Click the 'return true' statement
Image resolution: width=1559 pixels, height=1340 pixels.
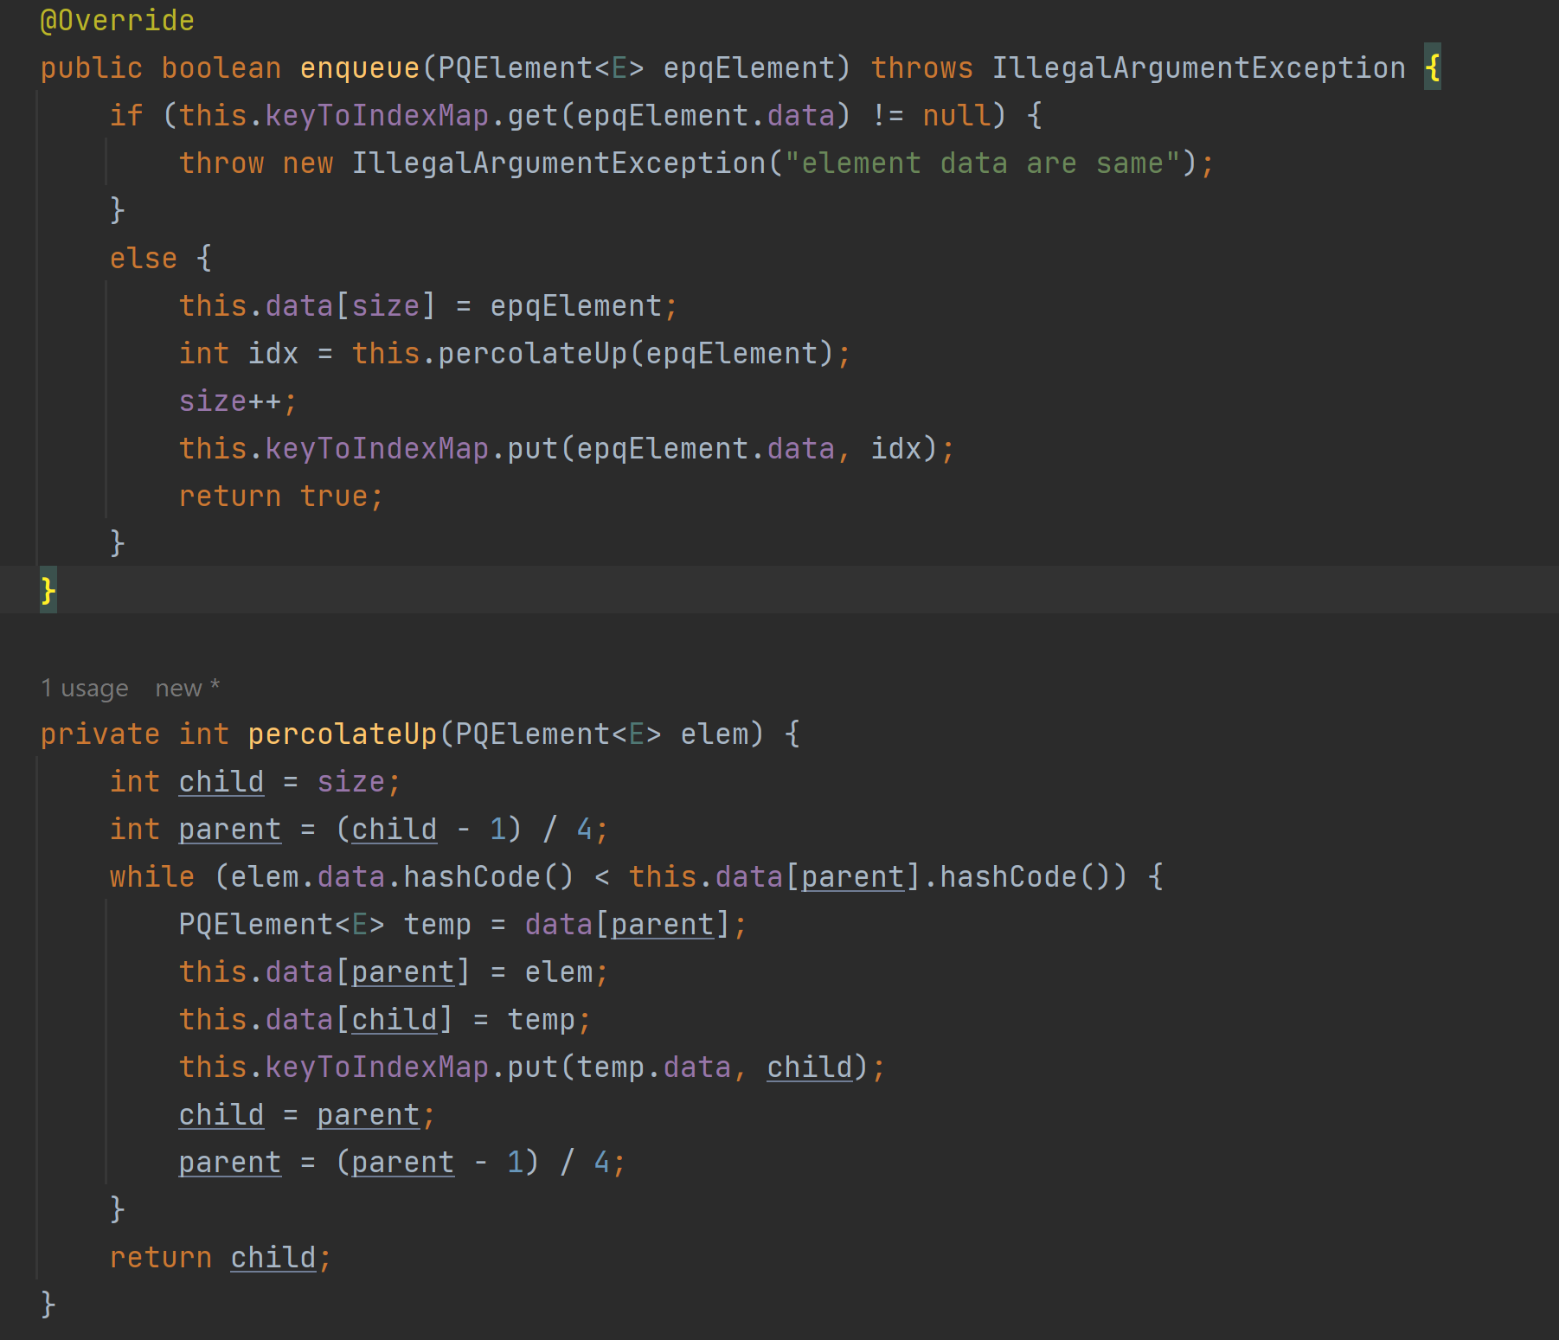click(x=280, y=497)
